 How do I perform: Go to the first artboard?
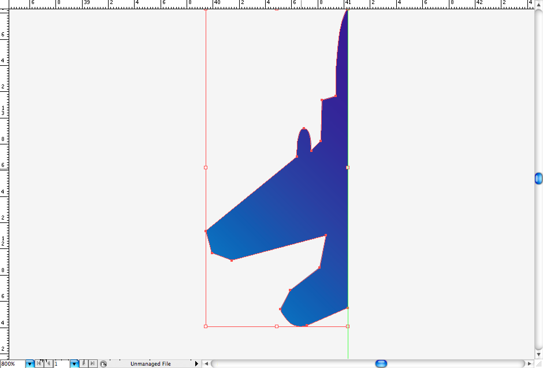pos(39,364)
